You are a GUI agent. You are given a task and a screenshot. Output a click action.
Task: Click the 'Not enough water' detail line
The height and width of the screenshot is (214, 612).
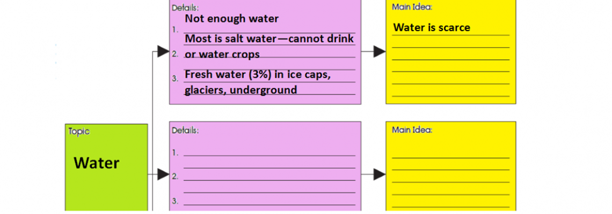coord(232,18)
